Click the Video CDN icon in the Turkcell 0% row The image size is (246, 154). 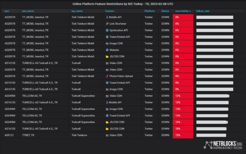click(107, 63)
